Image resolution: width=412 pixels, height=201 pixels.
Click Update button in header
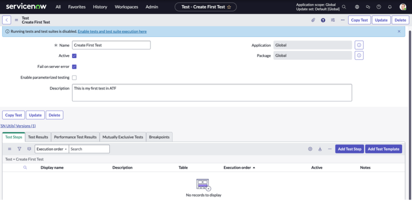[381, 20]
